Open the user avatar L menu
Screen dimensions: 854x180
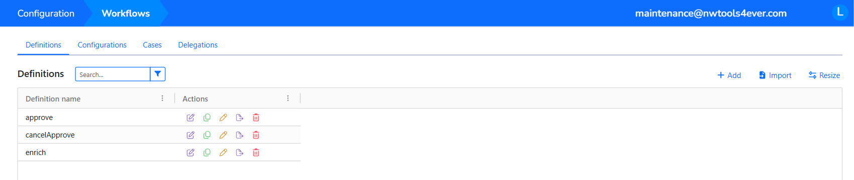pos(840,12)
